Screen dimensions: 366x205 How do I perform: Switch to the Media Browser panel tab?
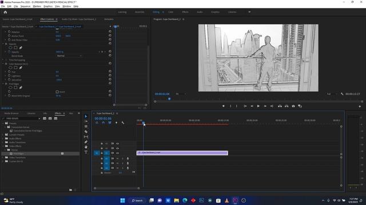coord(11,113)
